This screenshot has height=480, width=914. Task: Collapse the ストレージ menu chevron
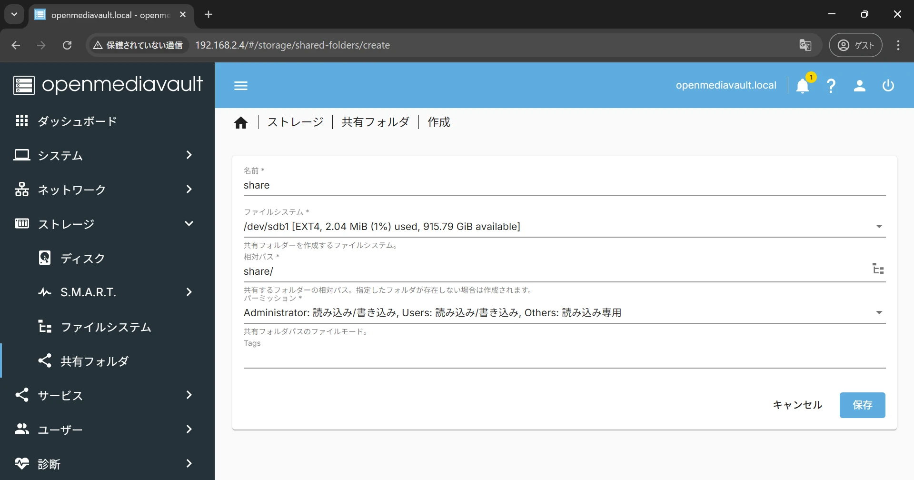(x=189, y=223)
